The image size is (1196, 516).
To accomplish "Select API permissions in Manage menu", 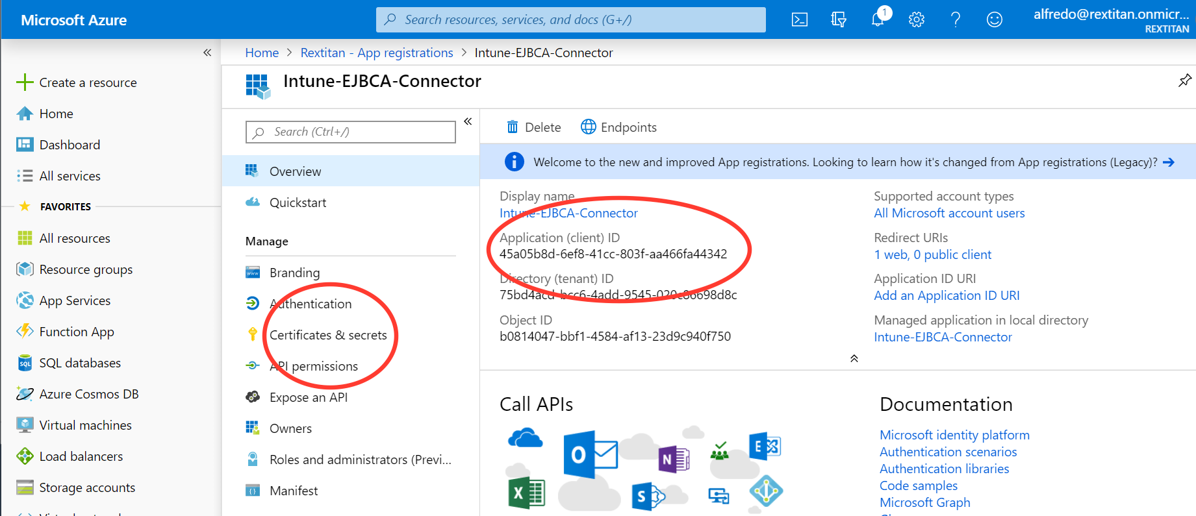I will (x=314, y=366).
